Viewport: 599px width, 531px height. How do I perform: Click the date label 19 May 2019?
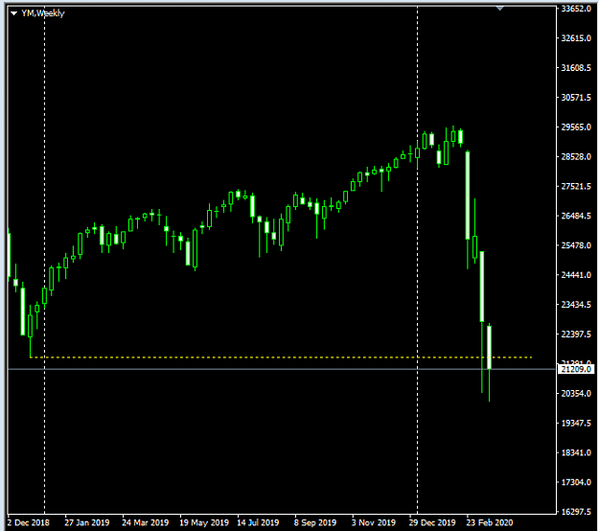(204, 522)
